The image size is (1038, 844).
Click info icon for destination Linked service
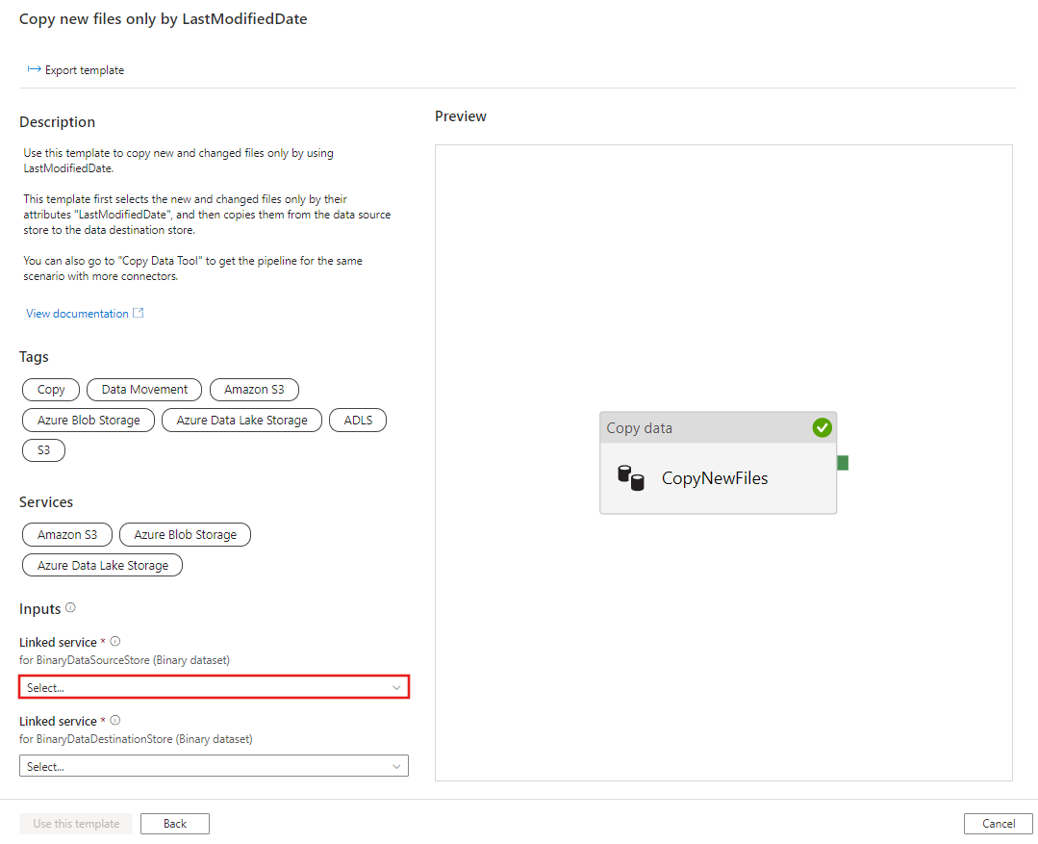(115, 721)
